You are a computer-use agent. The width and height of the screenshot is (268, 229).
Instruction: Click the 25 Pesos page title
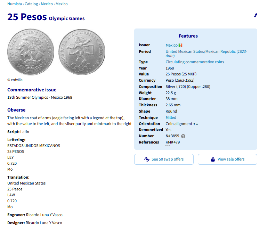[x=27, y=17]
